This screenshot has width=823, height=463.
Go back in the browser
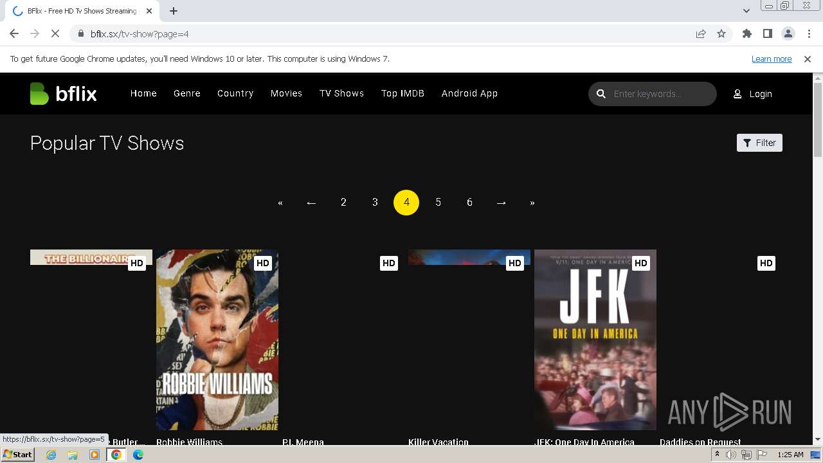pos(14,33)
